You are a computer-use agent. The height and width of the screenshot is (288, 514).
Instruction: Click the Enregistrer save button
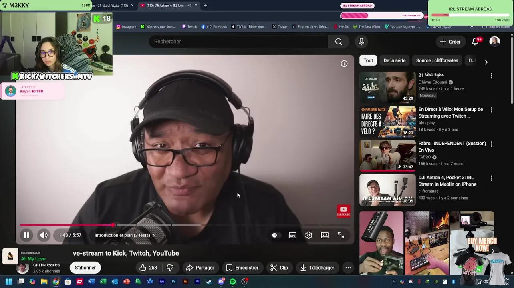coord(242,268)
